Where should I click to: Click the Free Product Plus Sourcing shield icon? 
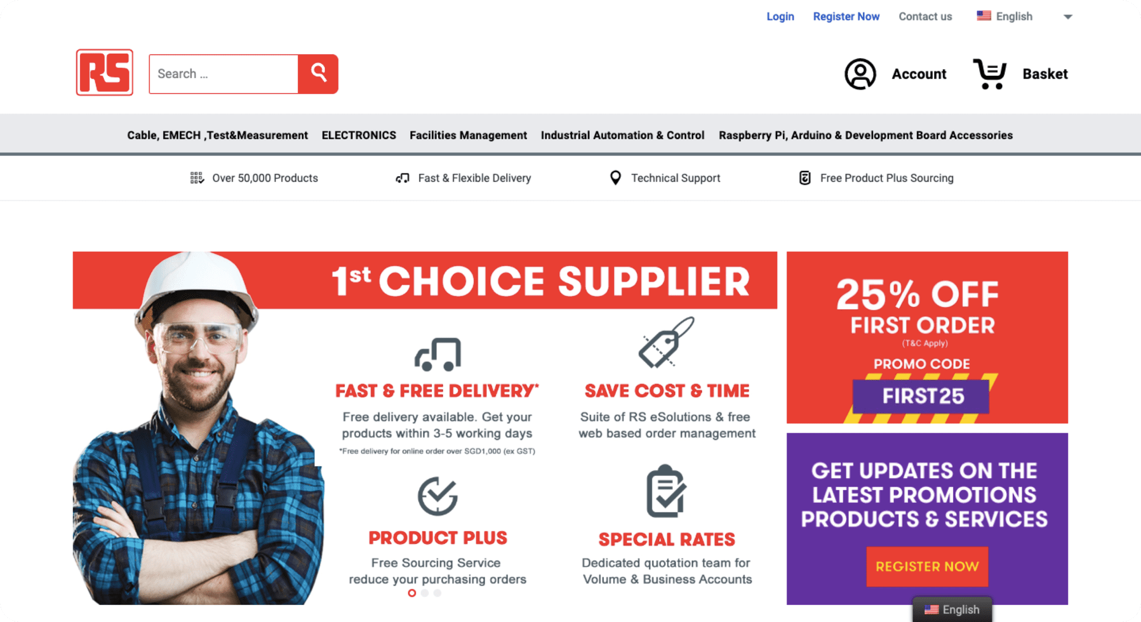pyautogui.click(x=804, y=177)
